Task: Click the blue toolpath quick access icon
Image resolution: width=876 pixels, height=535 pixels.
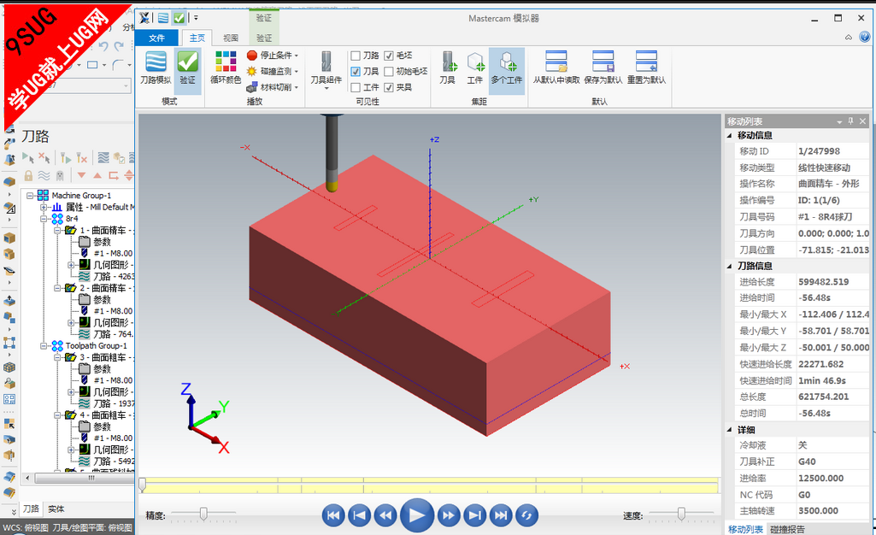Action: coord(163,18)
